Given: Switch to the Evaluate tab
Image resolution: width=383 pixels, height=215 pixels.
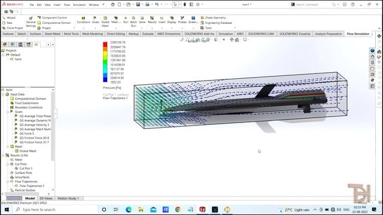Looking at the screenshot, I should point(148,34).
